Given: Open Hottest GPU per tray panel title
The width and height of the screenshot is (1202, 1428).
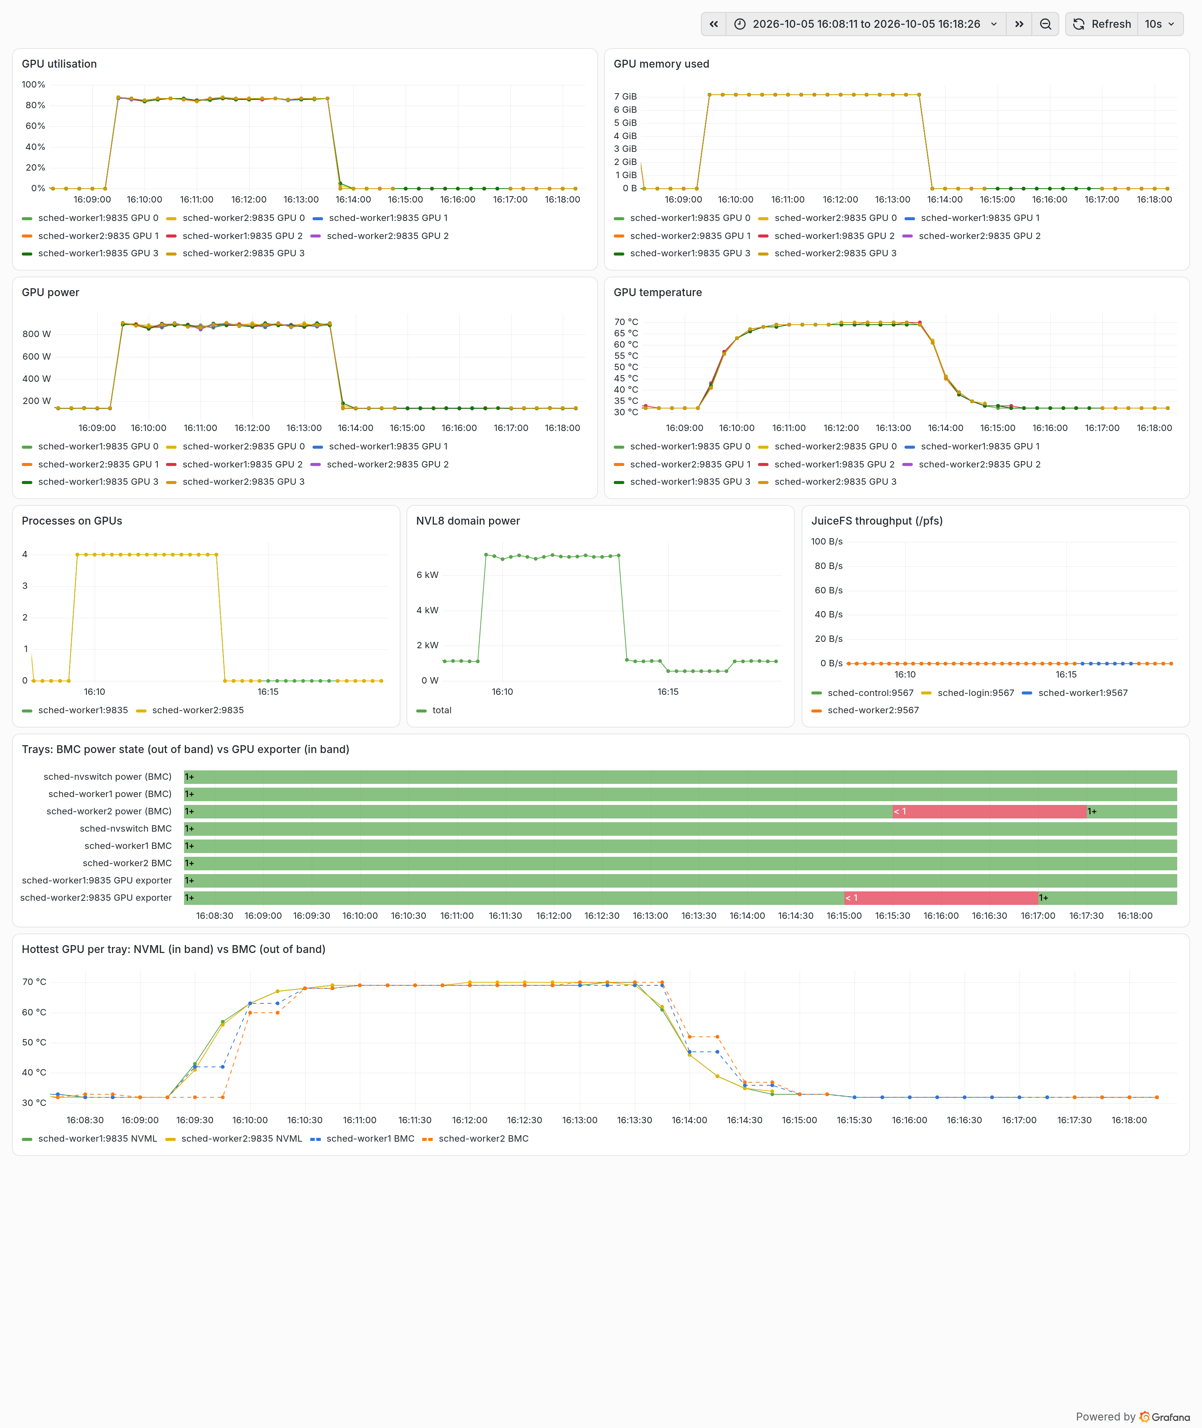Looking at the screenshot, I should [173, 950].
